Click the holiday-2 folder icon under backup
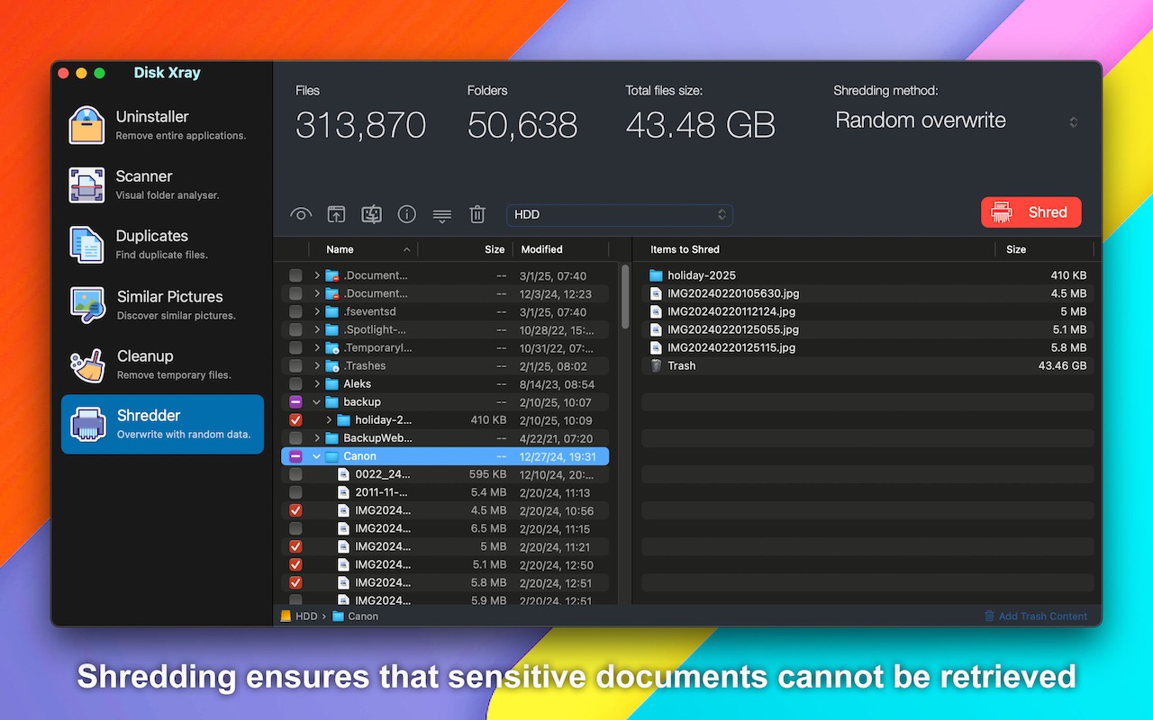This screenshot has height=720, width=1153. tap(344, 420)
